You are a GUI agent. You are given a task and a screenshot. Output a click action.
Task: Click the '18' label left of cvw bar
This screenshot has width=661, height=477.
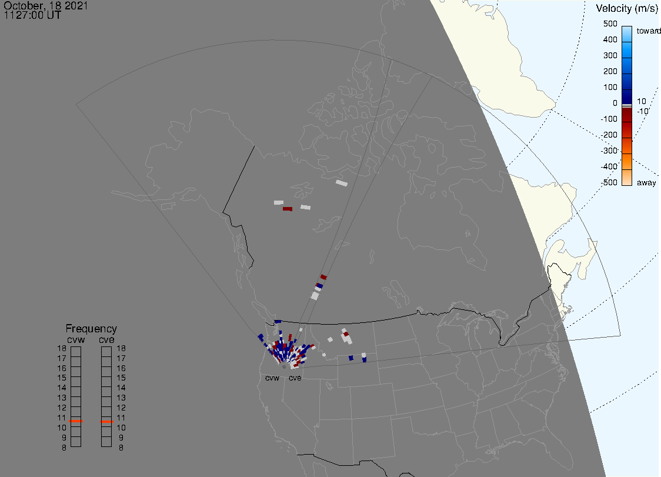62,349
